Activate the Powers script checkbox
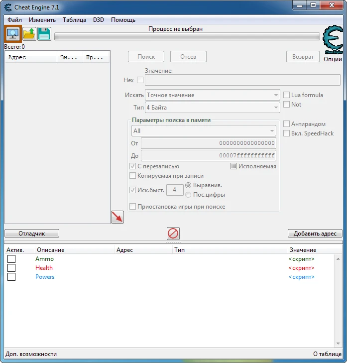Viewport: 347px width, 363px height. pos(11,277)
